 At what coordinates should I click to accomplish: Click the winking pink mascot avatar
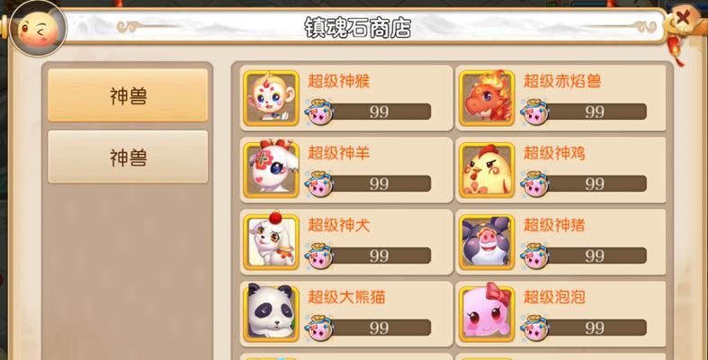39,29
